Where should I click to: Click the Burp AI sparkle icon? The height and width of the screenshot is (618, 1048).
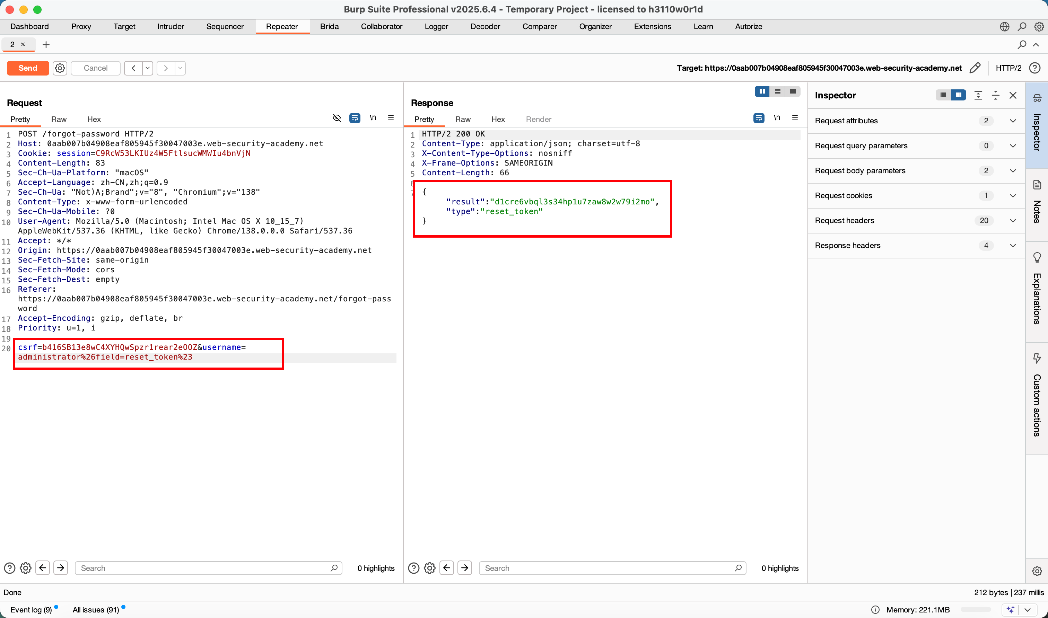pos(1010,610)
